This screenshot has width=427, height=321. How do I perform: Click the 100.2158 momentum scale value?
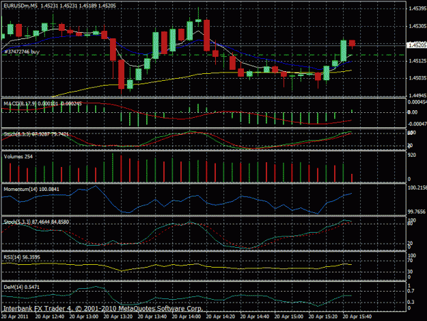tap(417, 188)
